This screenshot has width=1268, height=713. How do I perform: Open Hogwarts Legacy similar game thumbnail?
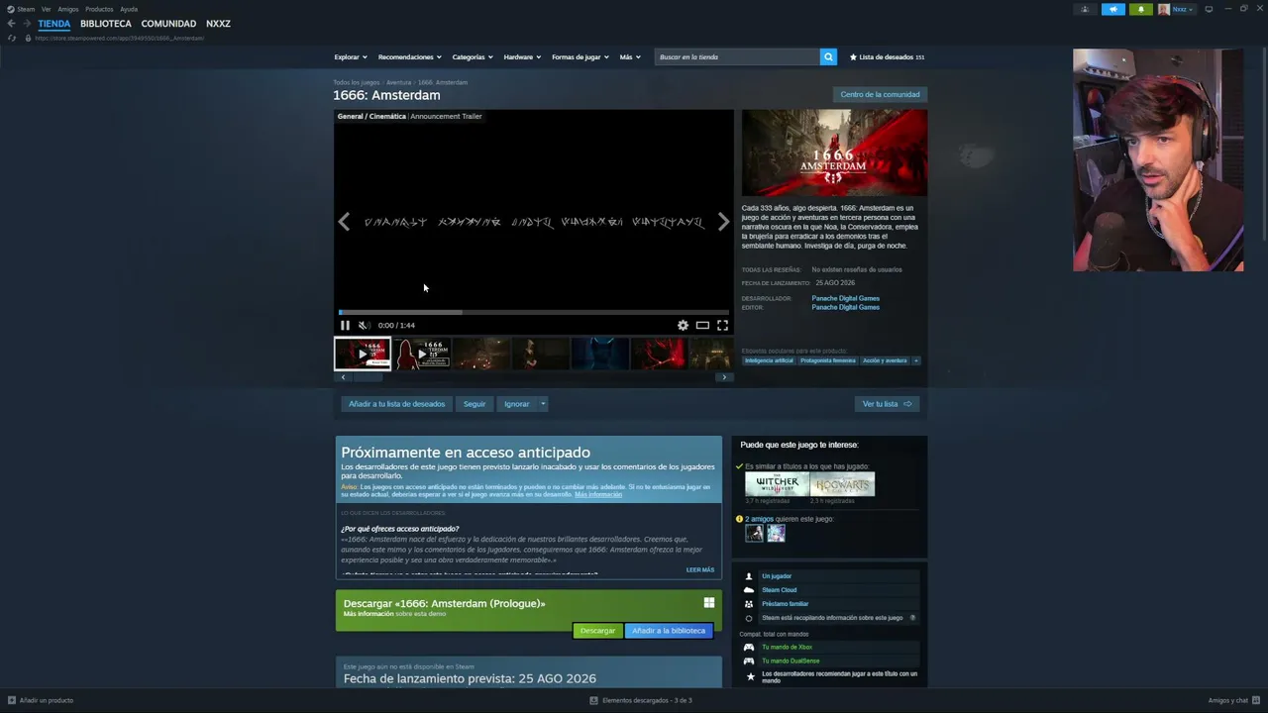(x=842, y=484)
